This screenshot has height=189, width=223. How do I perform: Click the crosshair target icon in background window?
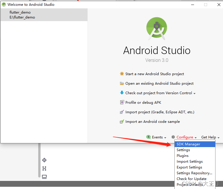pos(44,160)
